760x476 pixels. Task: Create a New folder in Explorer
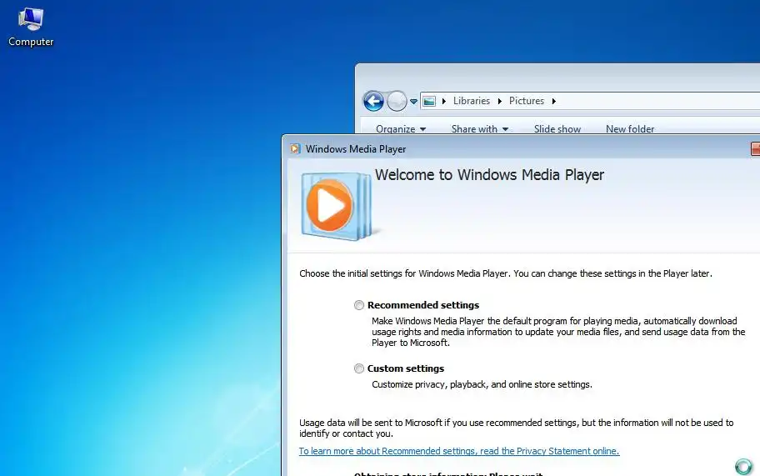[630, 129]
